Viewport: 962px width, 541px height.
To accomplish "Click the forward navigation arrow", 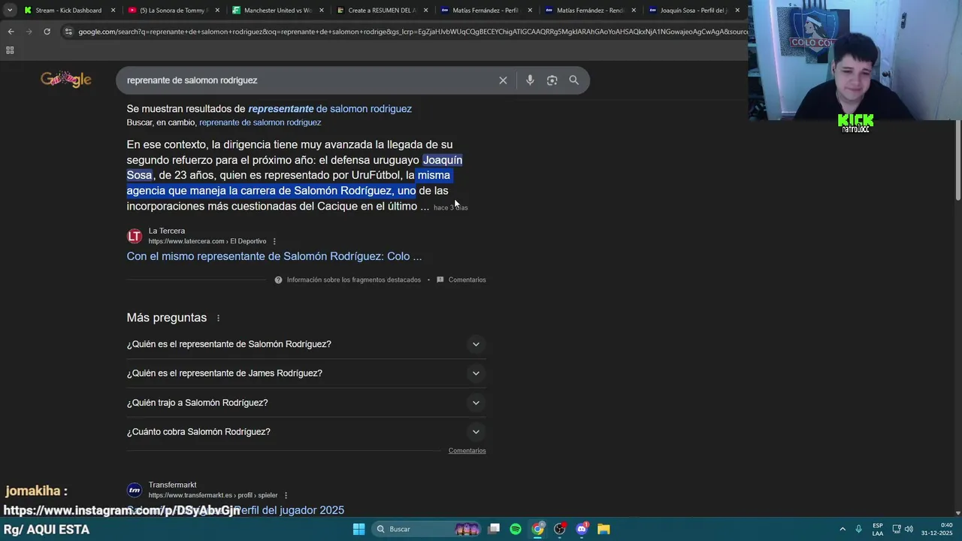I will [x=29, y=32].
